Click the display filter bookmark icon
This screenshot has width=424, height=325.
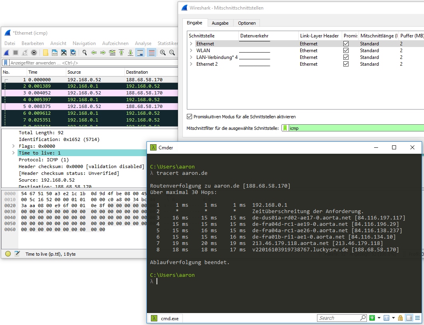6,63
